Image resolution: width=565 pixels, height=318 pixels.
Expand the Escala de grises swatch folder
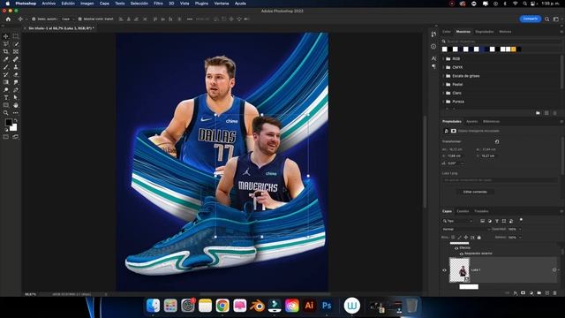click(443, 76)
